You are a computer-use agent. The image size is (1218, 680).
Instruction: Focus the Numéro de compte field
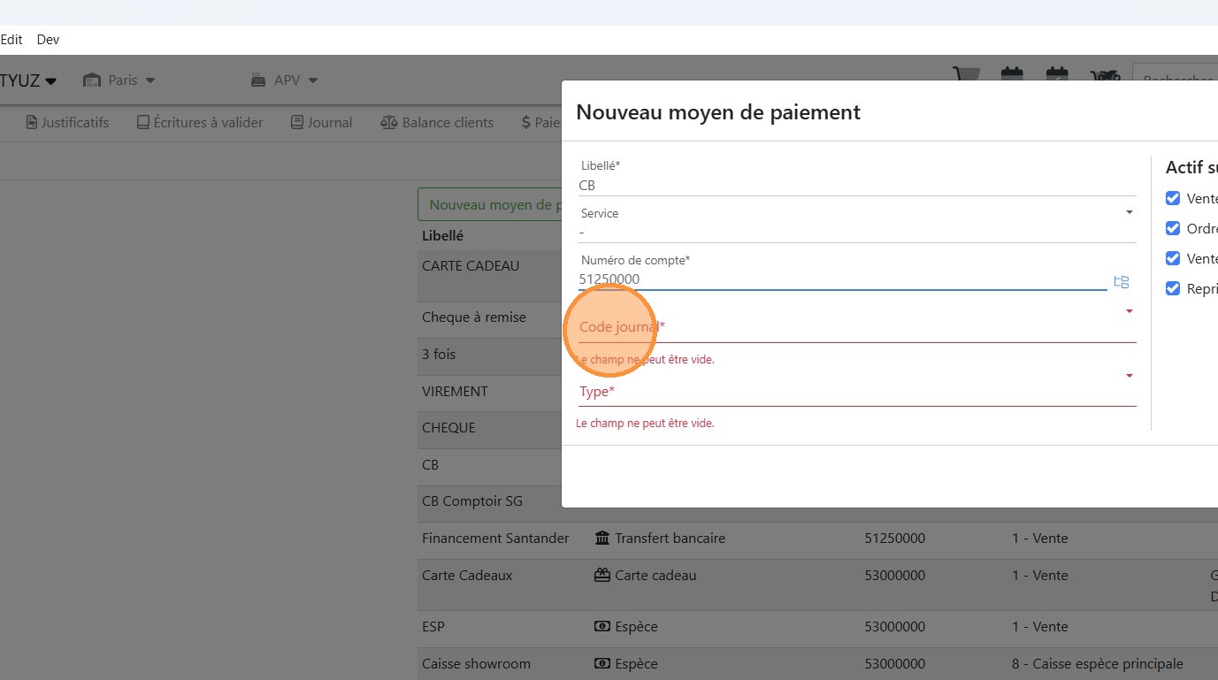click(x=842, y=279)
